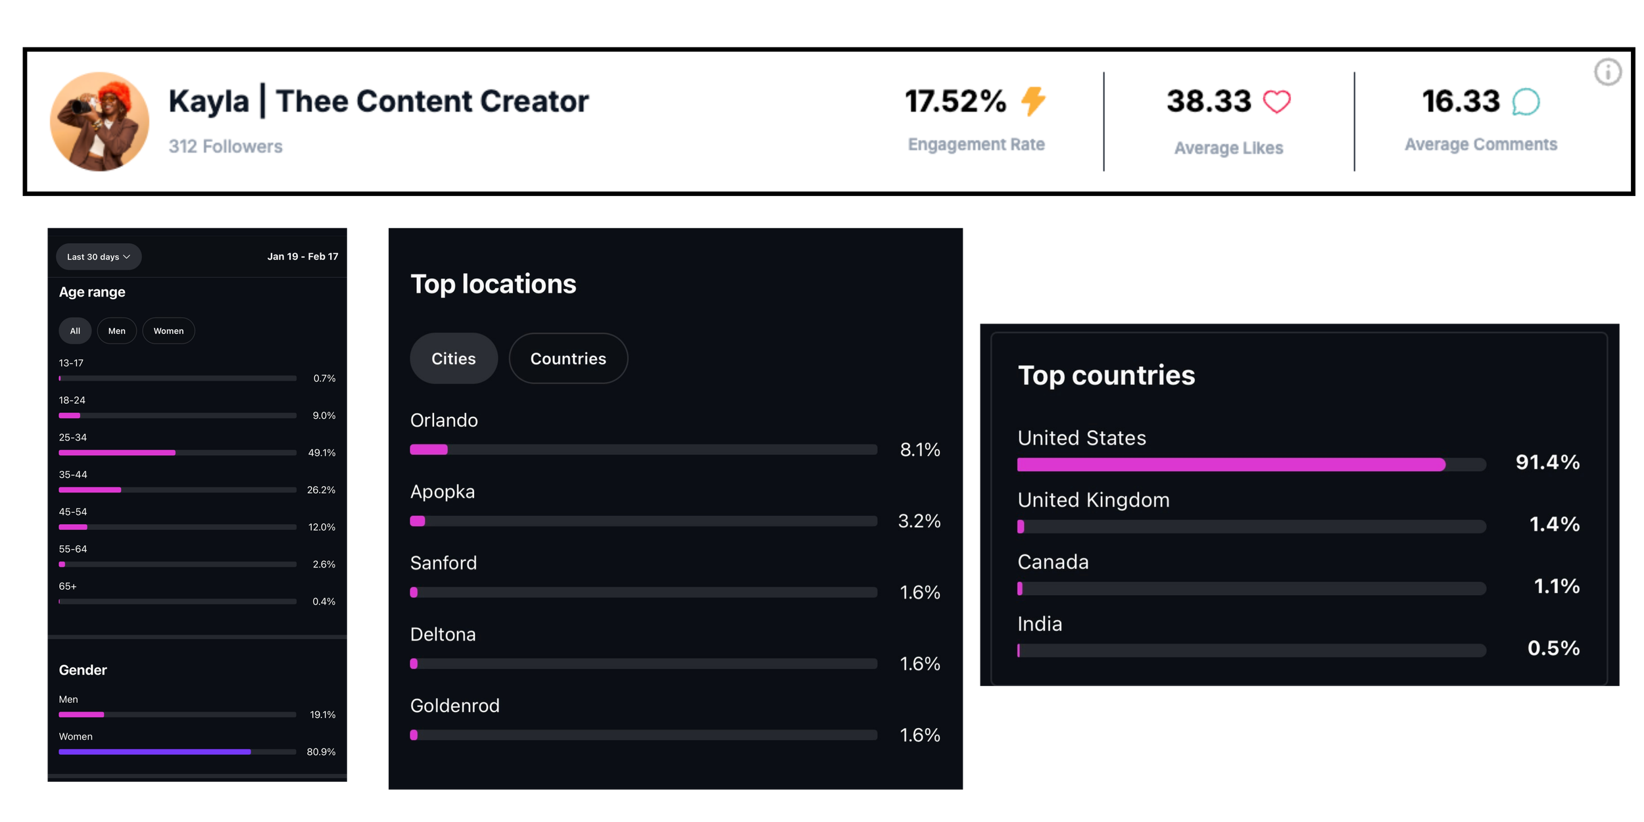
Task: Open the Last 30 days dropdown
Action: [98, 256]
